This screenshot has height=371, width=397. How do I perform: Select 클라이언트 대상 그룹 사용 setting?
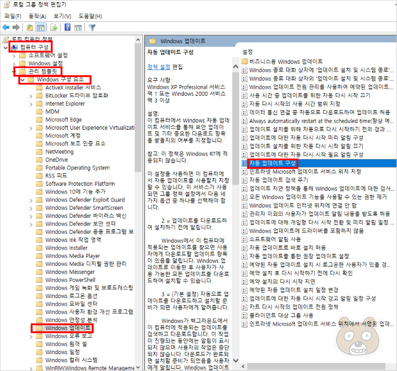coord(281,315)
